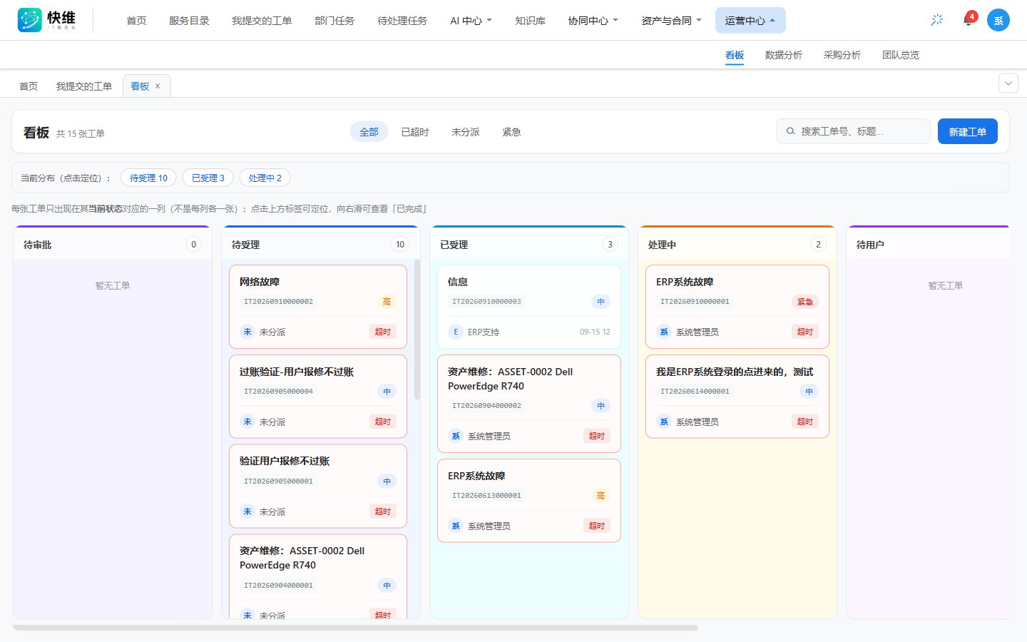Image resolution: width=1027 pixels, height=642 pixels.
Task: Jump to the 待受理 10 distribution chip
Action: [148, 178]
